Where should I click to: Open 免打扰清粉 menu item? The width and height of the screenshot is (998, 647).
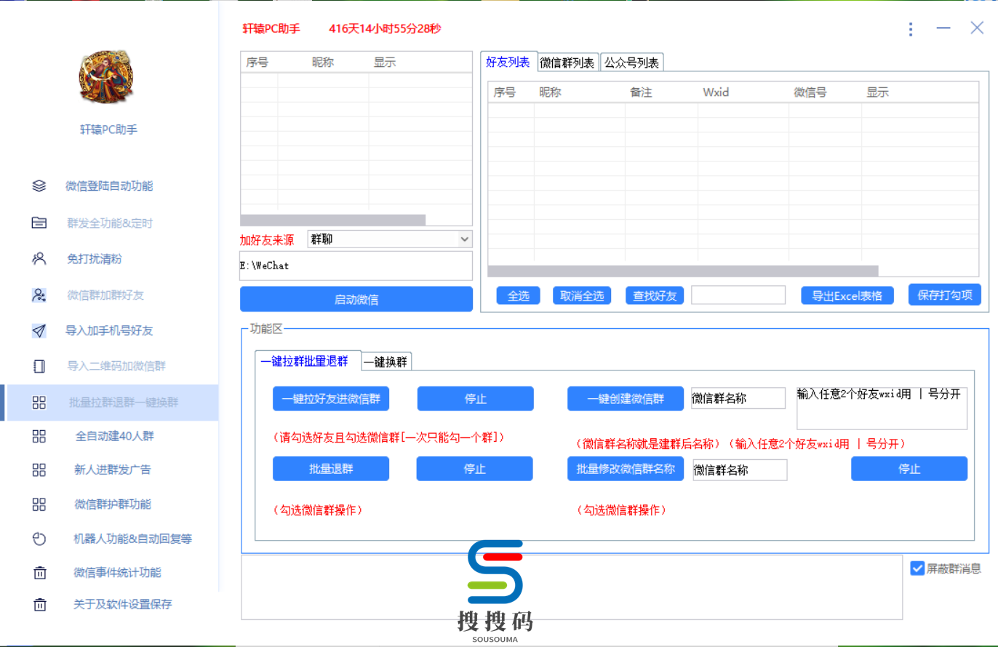click(x=95, y=258)
